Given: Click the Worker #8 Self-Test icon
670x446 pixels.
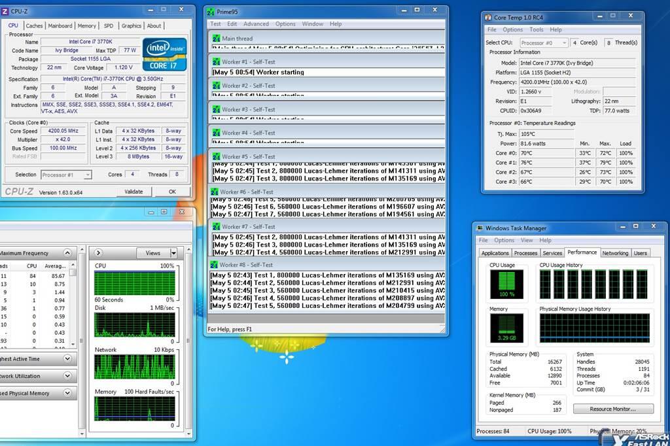Looking at the screenshot, I should point(215,265).
